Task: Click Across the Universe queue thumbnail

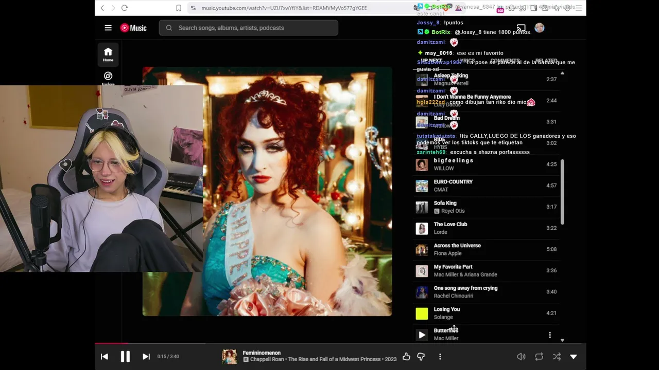Action: pos(422,249)
